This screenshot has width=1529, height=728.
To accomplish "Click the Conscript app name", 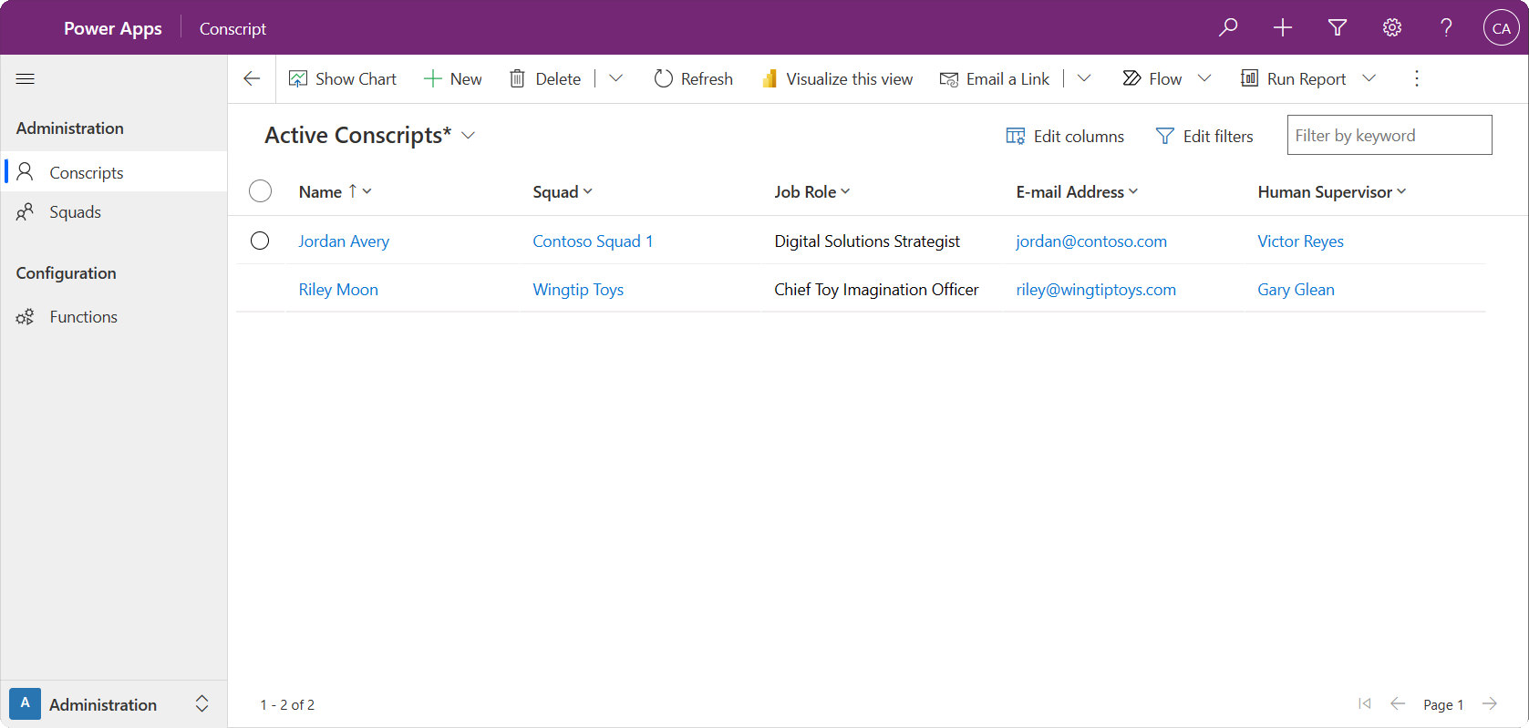I will pos(232,29).
